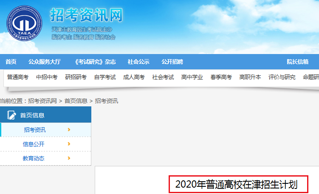Go to 社会公示 menu item
Screen dimensions: 319x194
pyautogui.click(x=138, y=62)
